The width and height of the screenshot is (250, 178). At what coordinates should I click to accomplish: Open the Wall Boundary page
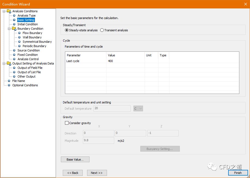32,37
